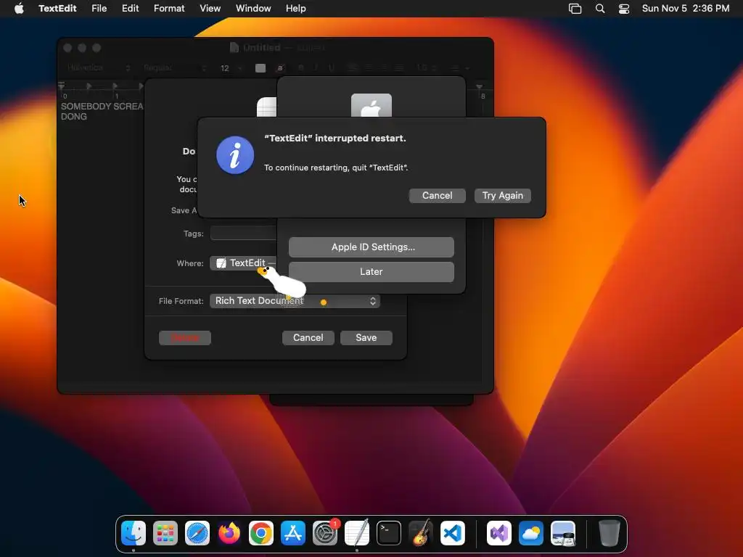This screenshot has height=557, width=743.
Task: Open the Format menu
Action: tap(169, 9)
